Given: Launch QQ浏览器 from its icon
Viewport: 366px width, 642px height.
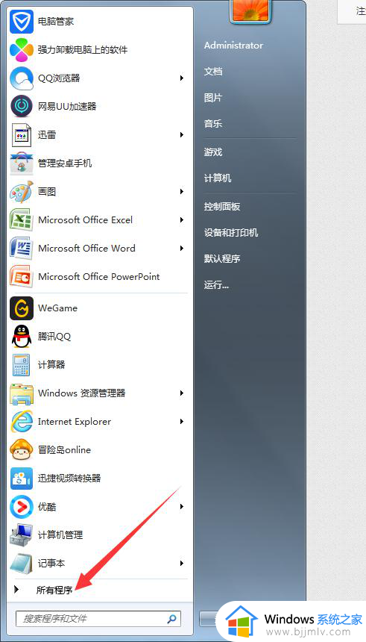Looking at the screenshot, I should pos(22,78).
